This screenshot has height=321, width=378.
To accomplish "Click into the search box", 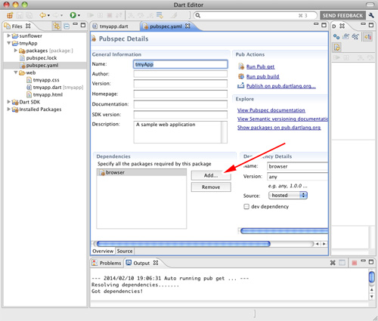I will pyautogui.click(x=255, y=16).
